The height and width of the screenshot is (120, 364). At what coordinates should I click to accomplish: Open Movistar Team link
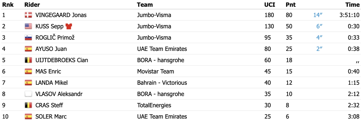(156, 72)
